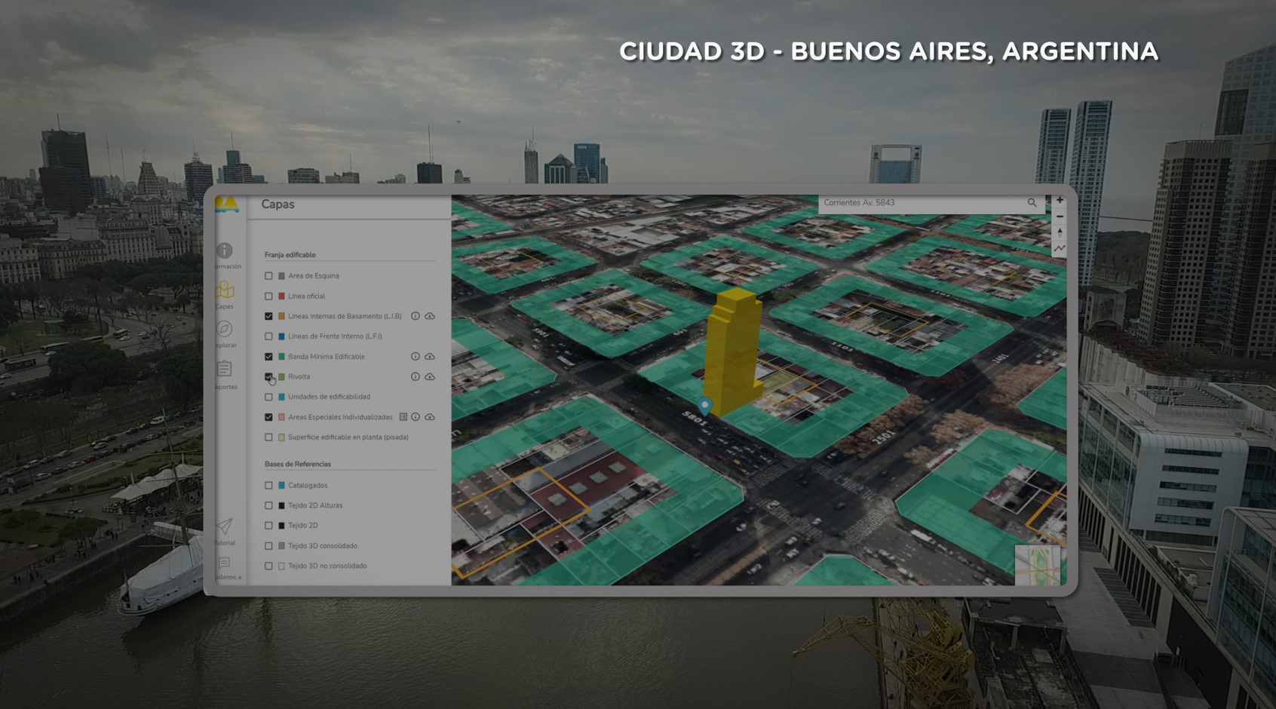Image resolution: width=1276 pixels, height=709 pixels.
Task: Download Areas Especiales Individualizadas layer
Action: pos(430,417)
